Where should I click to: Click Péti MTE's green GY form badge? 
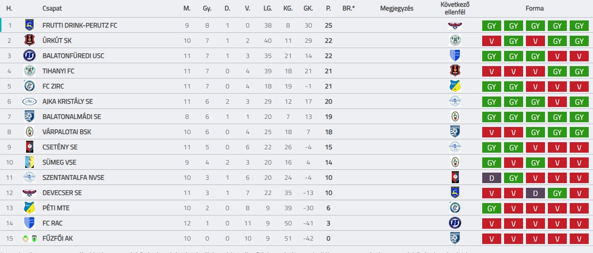[492, 208]
